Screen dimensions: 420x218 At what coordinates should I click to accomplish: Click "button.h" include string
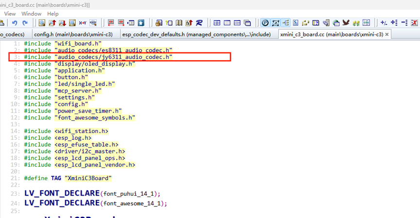click(71, 77)
